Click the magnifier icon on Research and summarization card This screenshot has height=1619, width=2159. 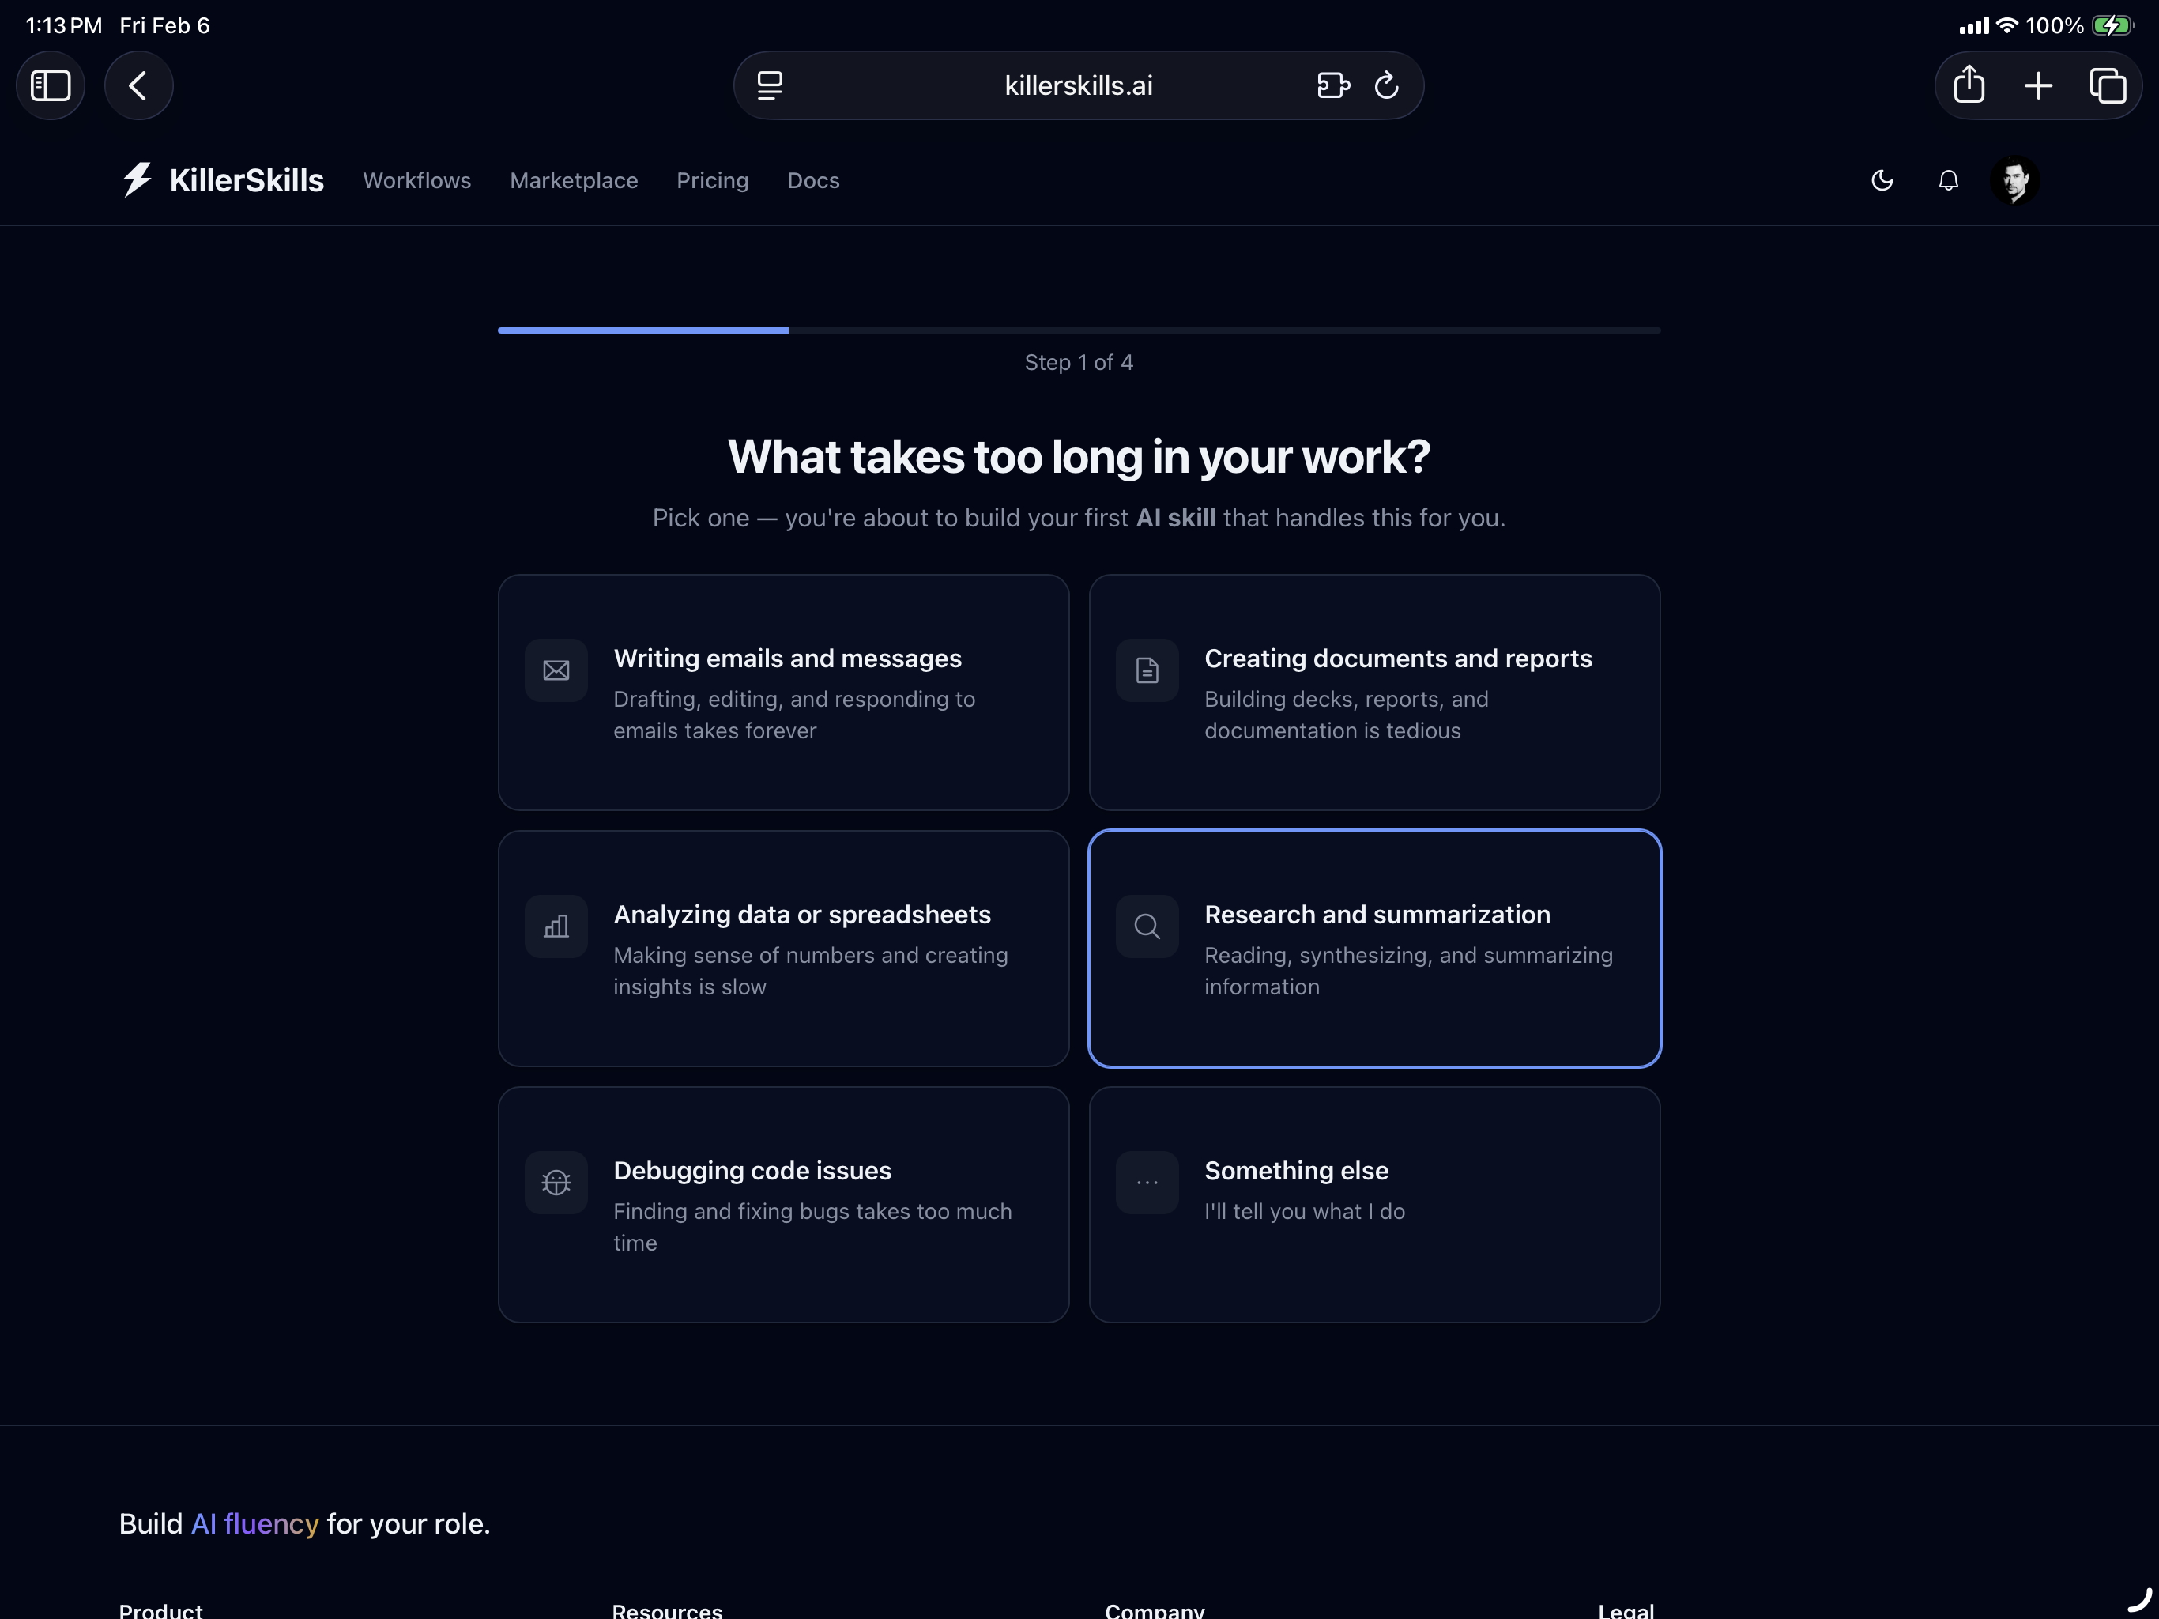coord(1147,926)
